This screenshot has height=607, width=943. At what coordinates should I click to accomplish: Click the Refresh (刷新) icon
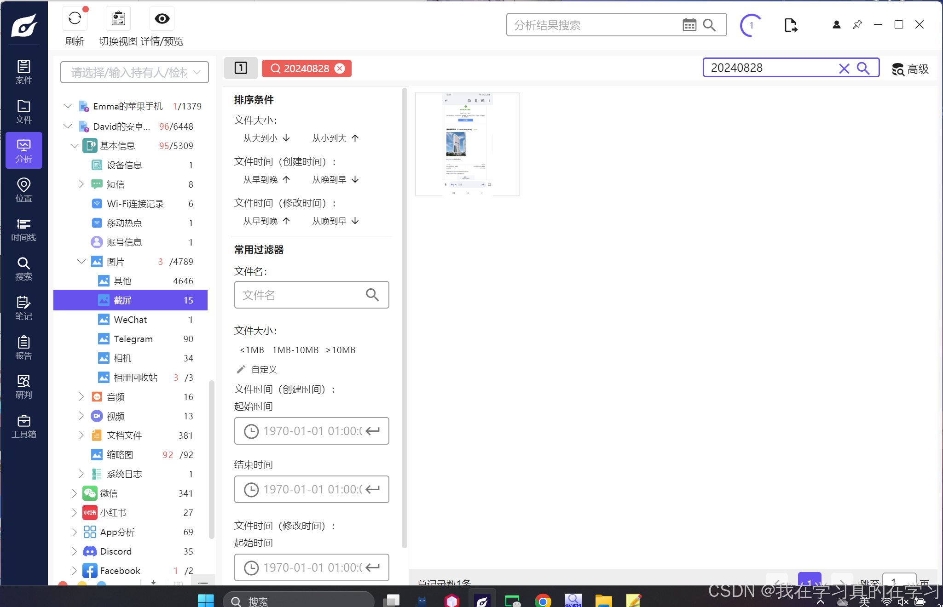[x=75, y=19]
